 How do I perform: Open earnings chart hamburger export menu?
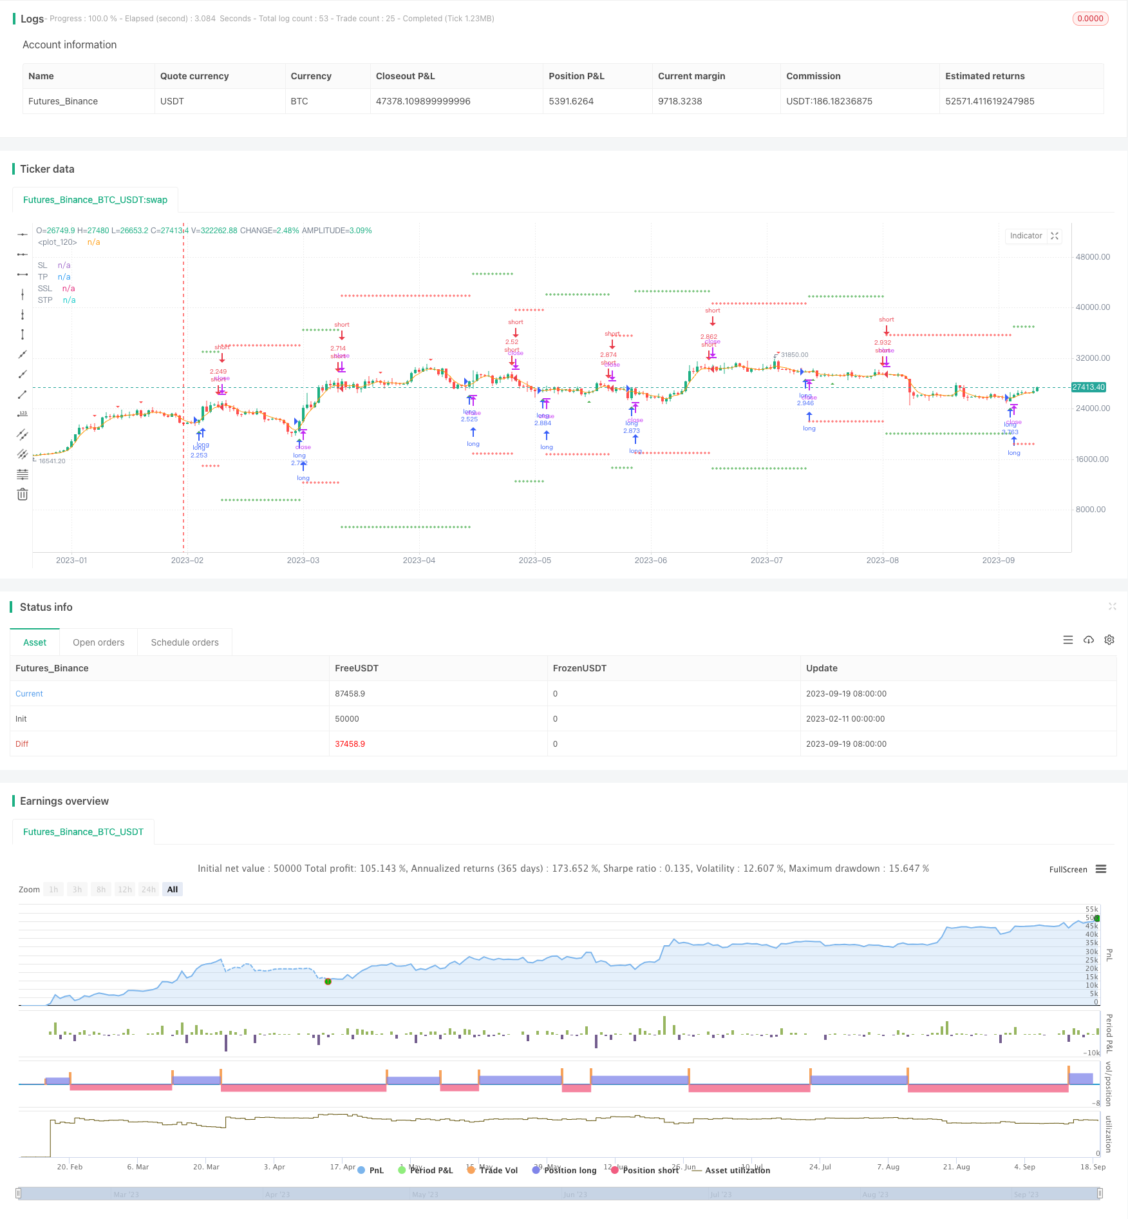(x=1101, y=869)
